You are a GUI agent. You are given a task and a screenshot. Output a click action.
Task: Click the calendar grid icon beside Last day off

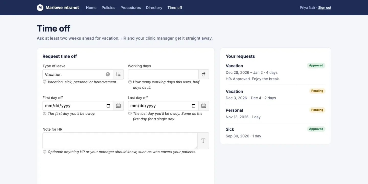204,106
